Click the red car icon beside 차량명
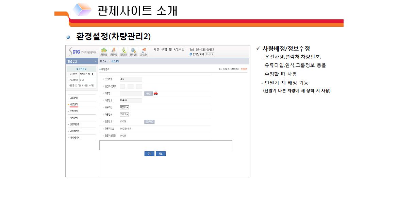This screenshot has width=398, height=216. pos(156,93)
